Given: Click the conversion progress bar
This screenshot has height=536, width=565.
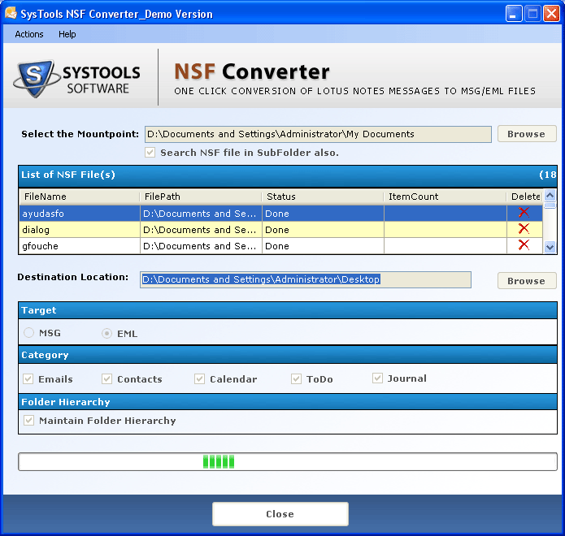Looking at the screenshot, I should coord(288,461).
